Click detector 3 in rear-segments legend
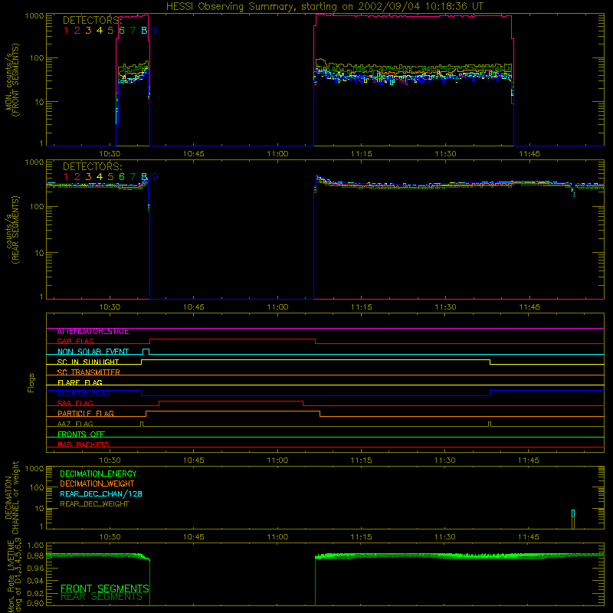Image resolution: width=613 pixels, height=613 pixels. [x=88, y=177]
